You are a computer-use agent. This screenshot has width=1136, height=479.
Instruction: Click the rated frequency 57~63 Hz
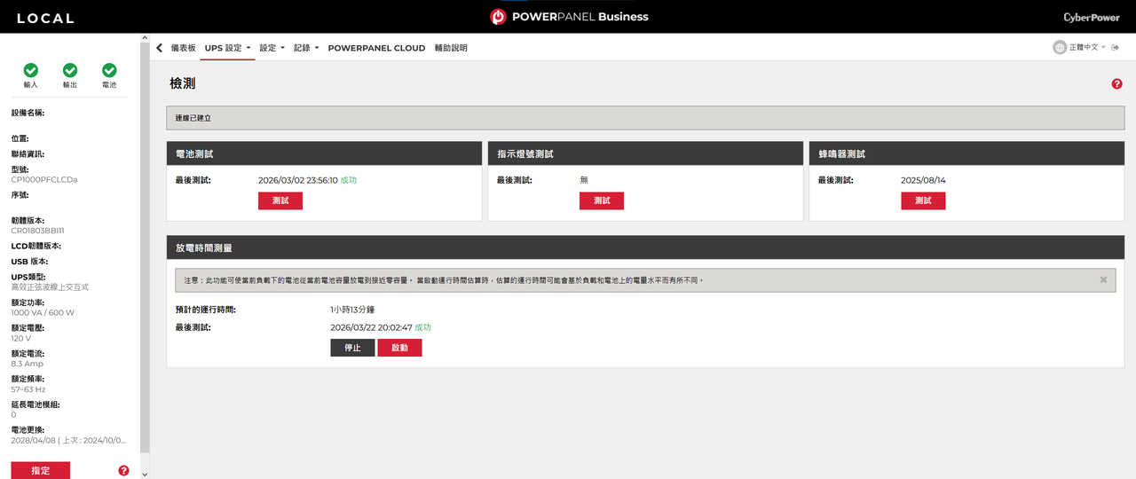[28, 389]
